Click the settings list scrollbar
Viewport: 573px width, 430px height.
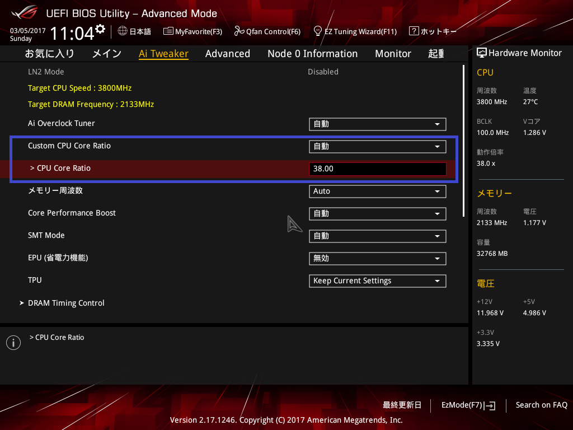coord(464,141)
